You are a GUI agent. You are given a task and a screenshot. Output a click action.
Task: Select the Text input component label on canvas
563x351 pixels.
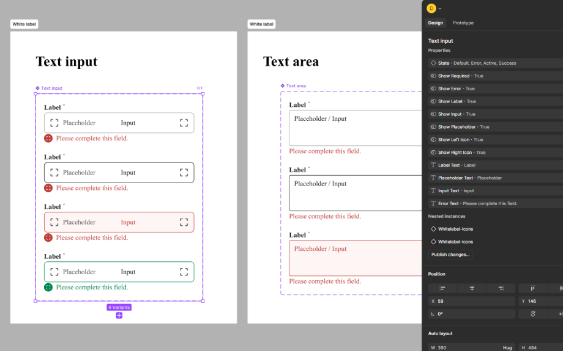pos(49,88)
